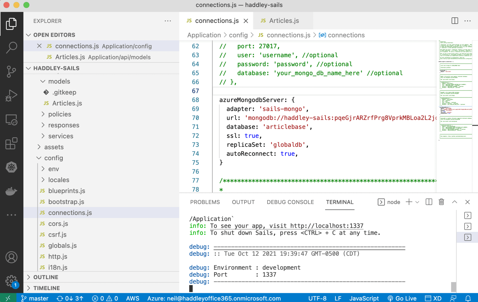Image resolution: width=478 pixels, height=302 pixels.
Task: Toggle notifications bell in status bar
Action: [x=468, y=298]
